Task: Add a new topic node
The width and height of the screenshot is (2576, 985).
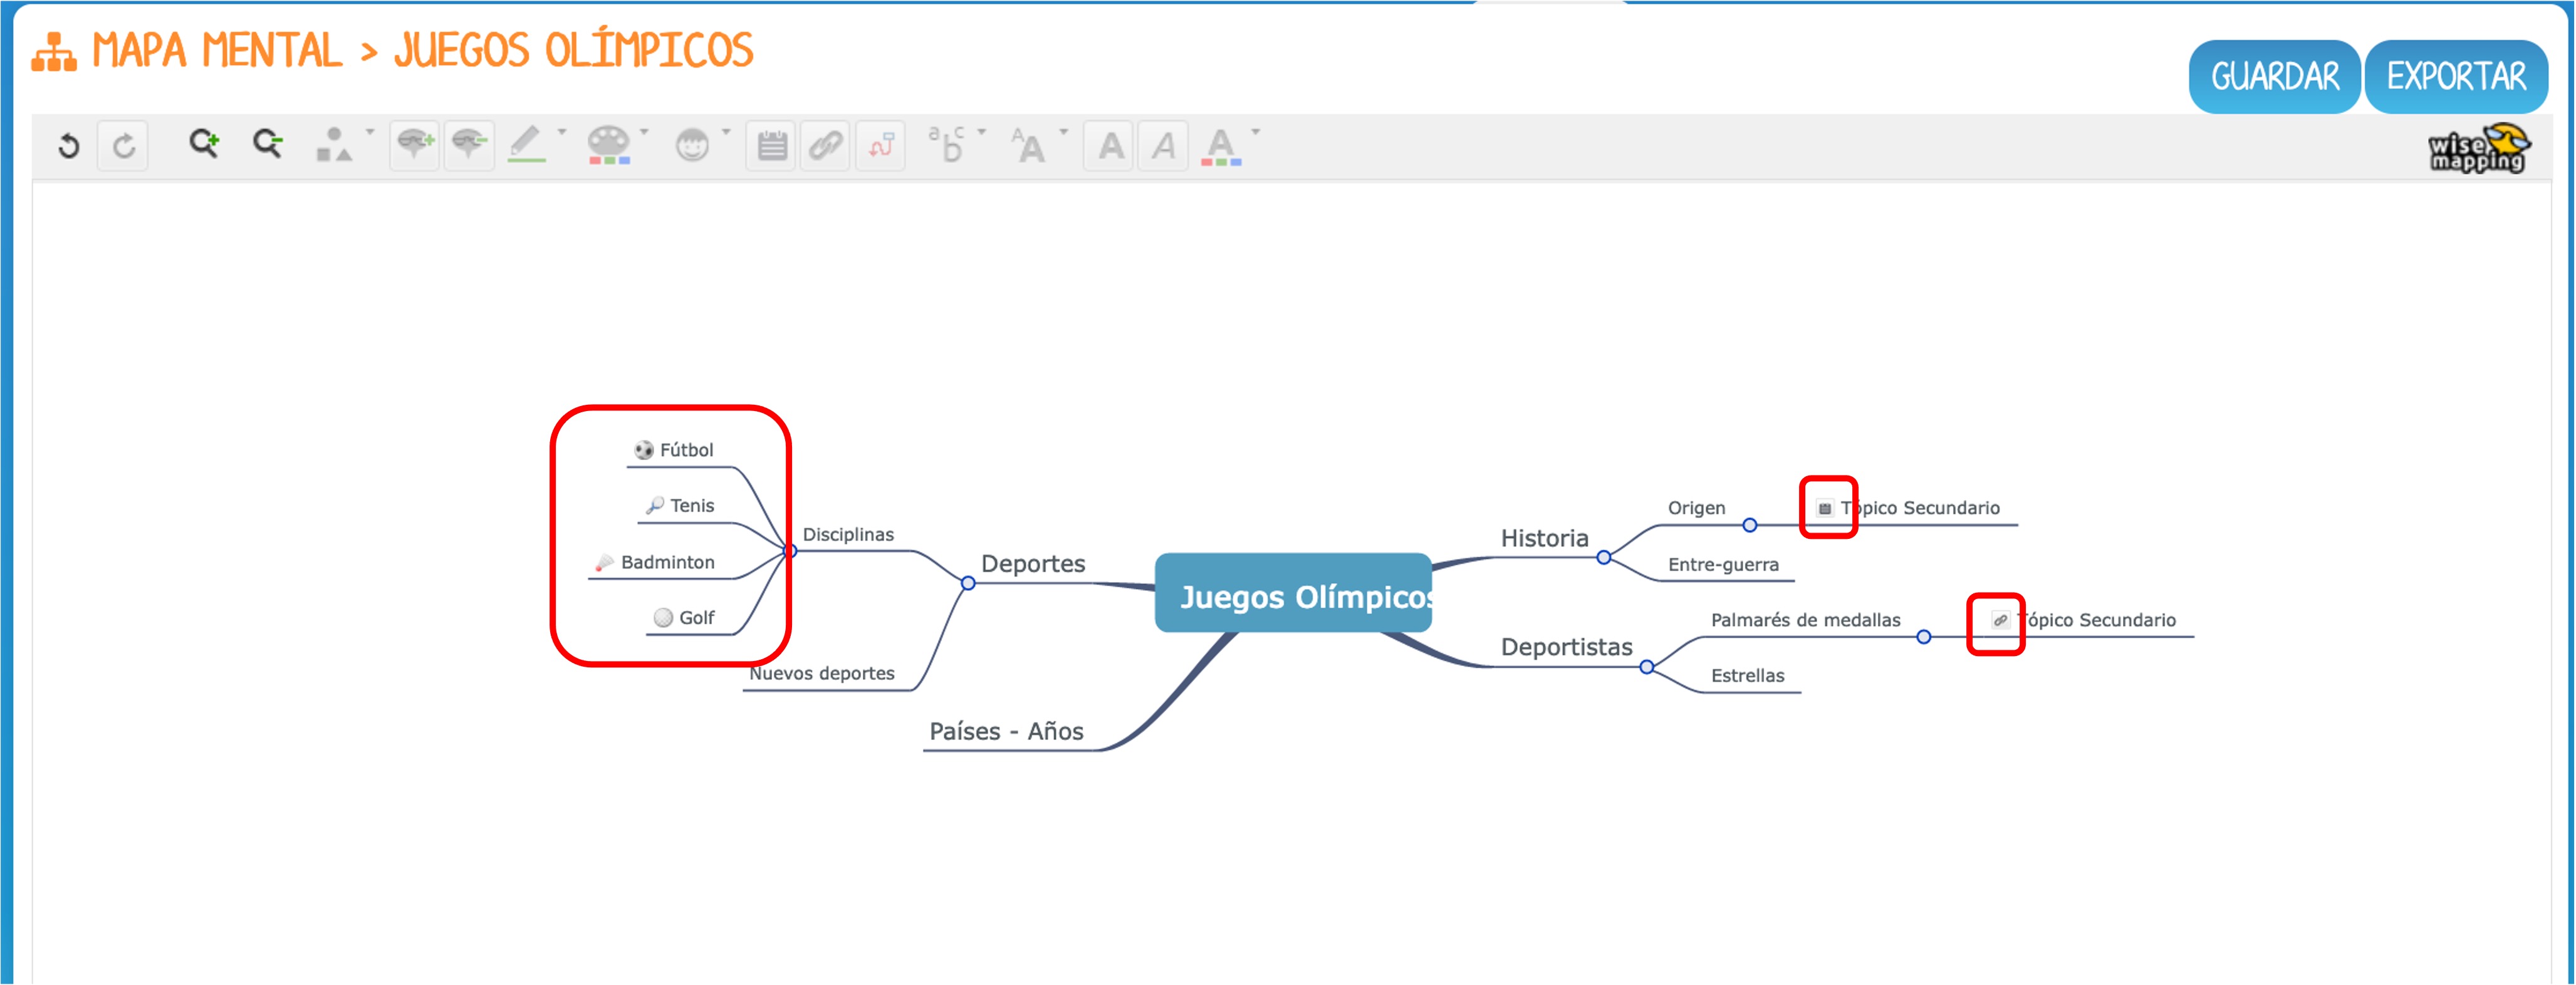Action: 414,145
